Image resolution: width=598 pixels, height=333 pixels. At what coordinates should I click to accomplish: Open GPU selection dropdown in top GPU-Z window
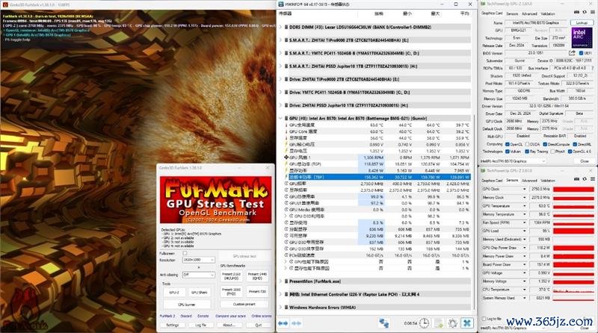coord(513,161)
